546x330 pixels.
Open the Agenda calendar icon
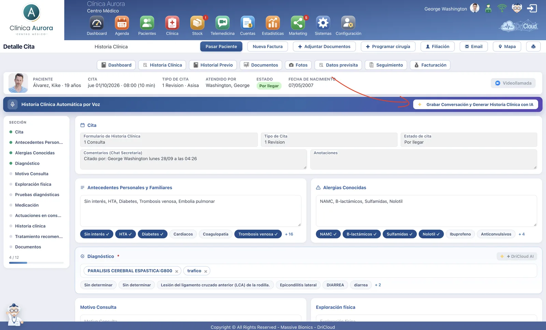(122, 23)
